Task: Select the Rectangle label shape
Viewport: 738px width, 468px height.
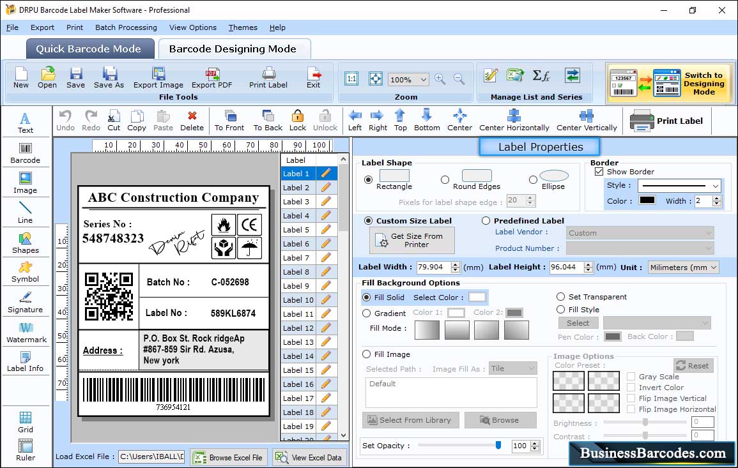Action: (x=368, y=179)
